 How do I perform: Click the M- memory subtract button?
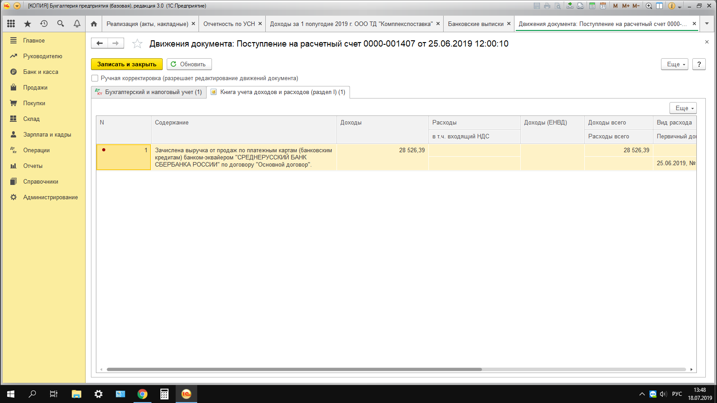636,6
